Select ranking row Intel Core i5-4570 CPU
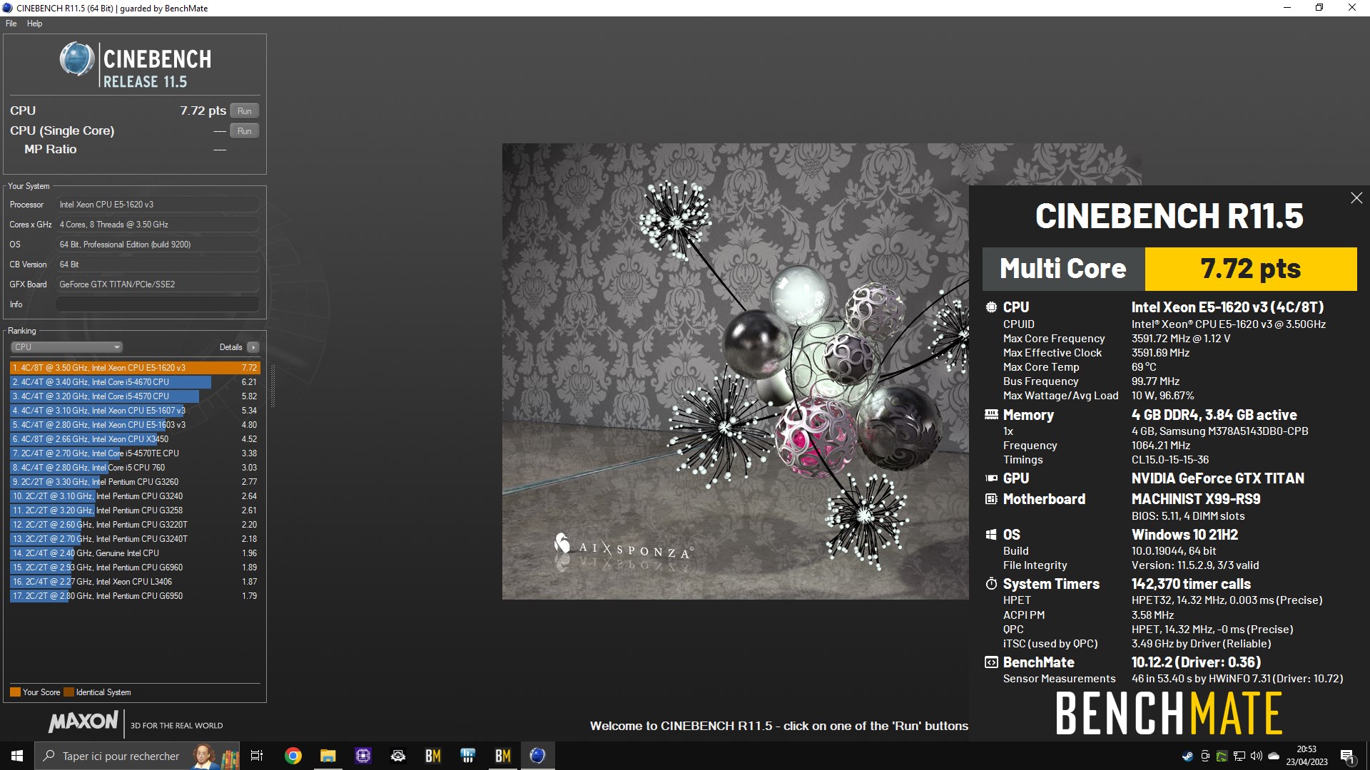Screen dimensions: 1370x770 pyautogui.click(x=135, y=396)
